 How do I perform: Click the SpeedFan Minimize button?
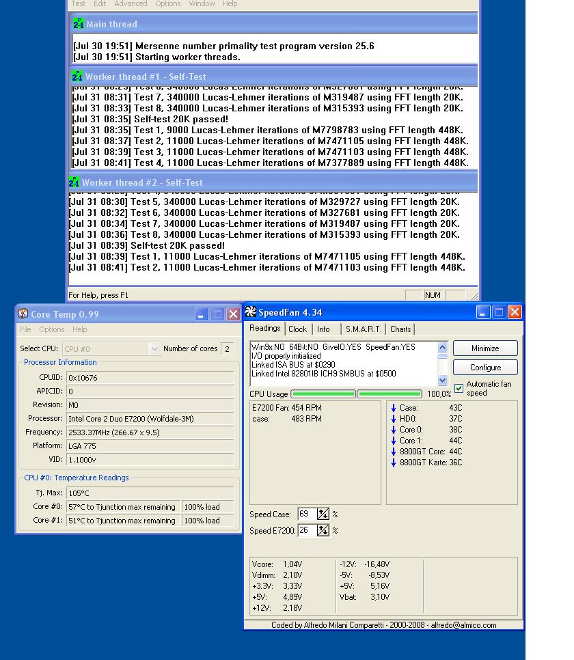(485, 348)
